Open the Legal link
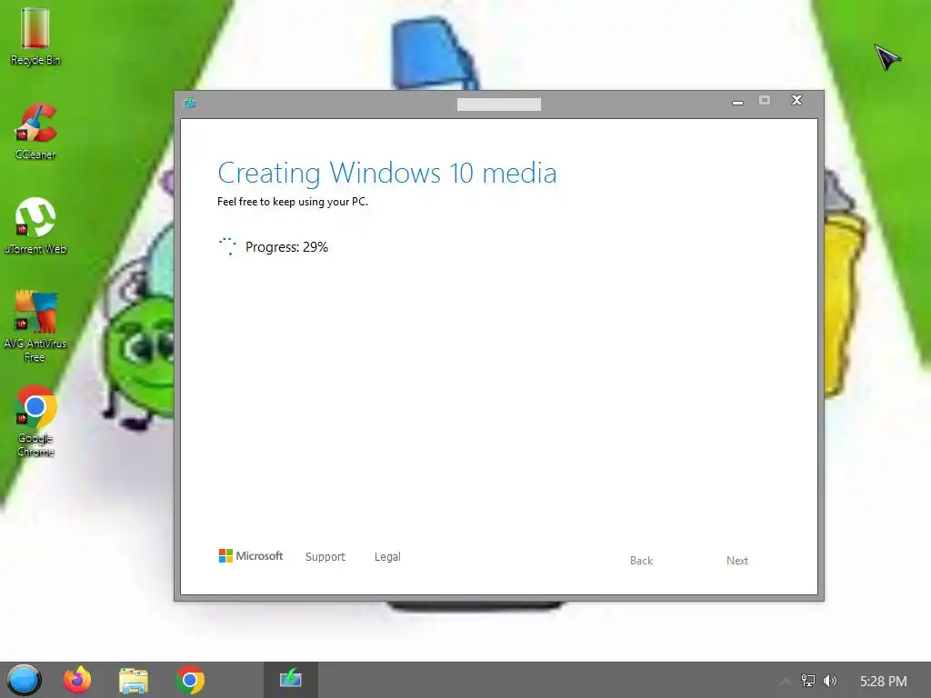Viewport: 931px width, 698px height. 387,557
